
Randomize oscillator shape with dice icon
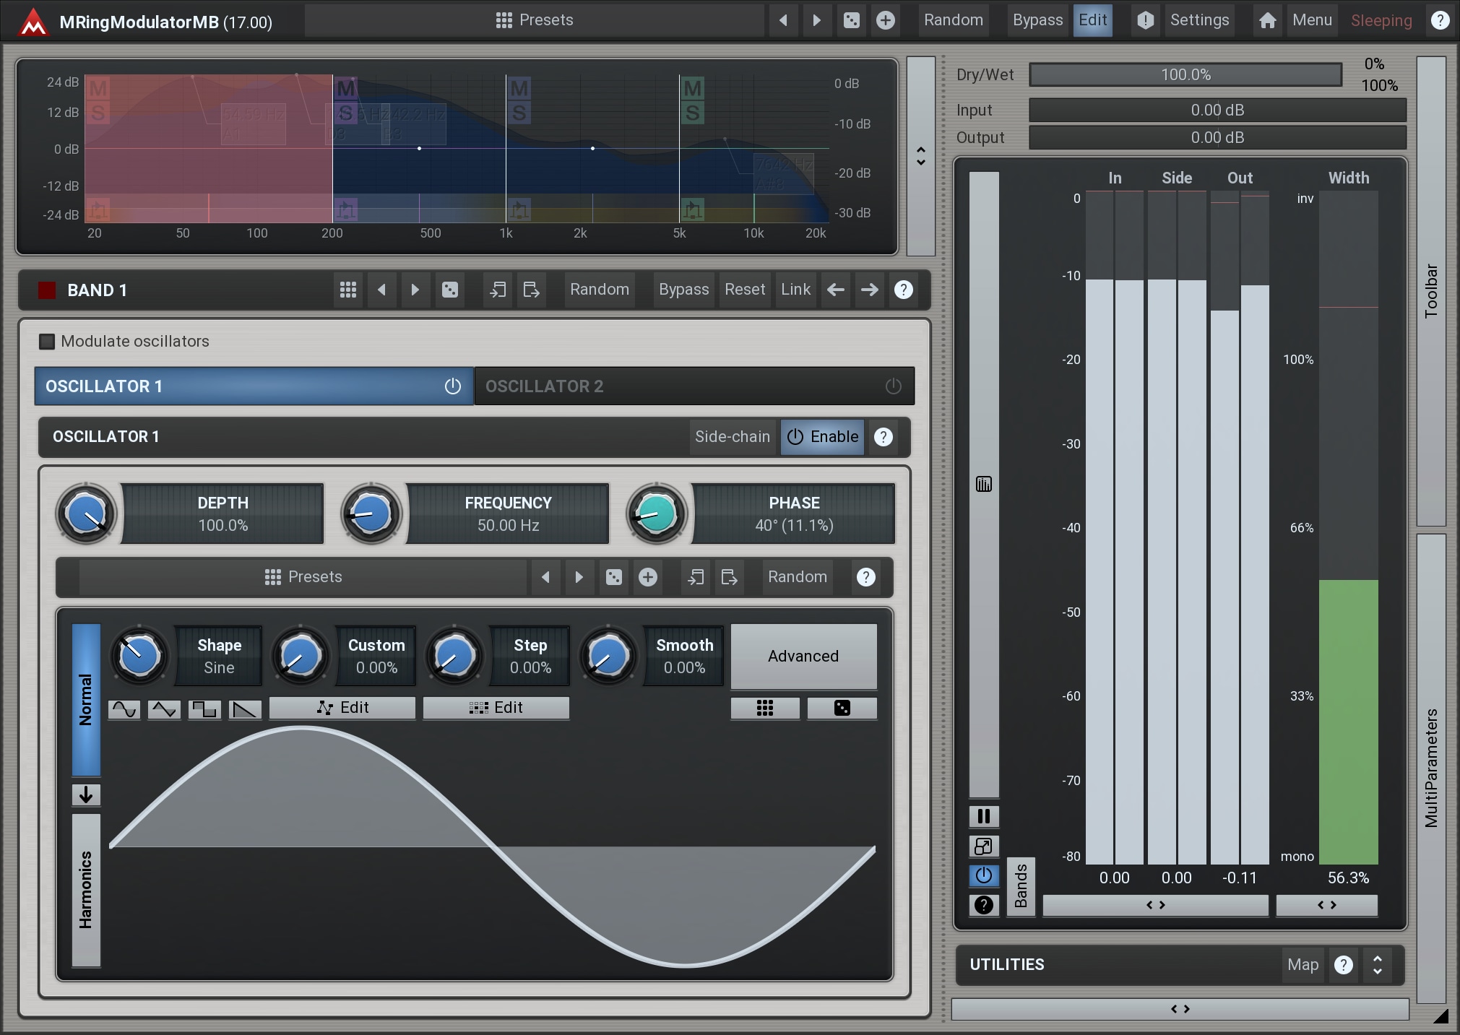842,708
